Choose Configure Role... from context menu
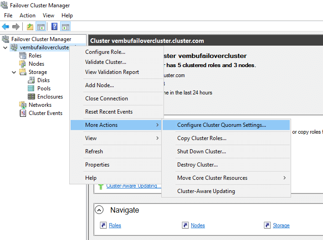This screenshot has width=323, height=240. (x=117, y=52)
